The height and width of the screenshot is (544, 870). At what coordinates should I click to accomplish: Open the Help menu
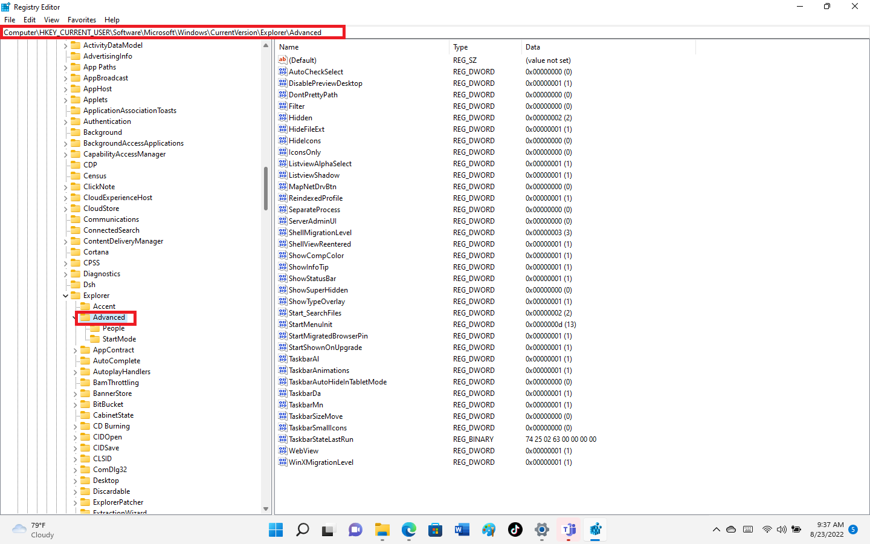pos(112,20)
